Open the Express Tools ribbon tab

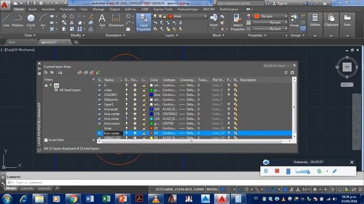(163, 9)
